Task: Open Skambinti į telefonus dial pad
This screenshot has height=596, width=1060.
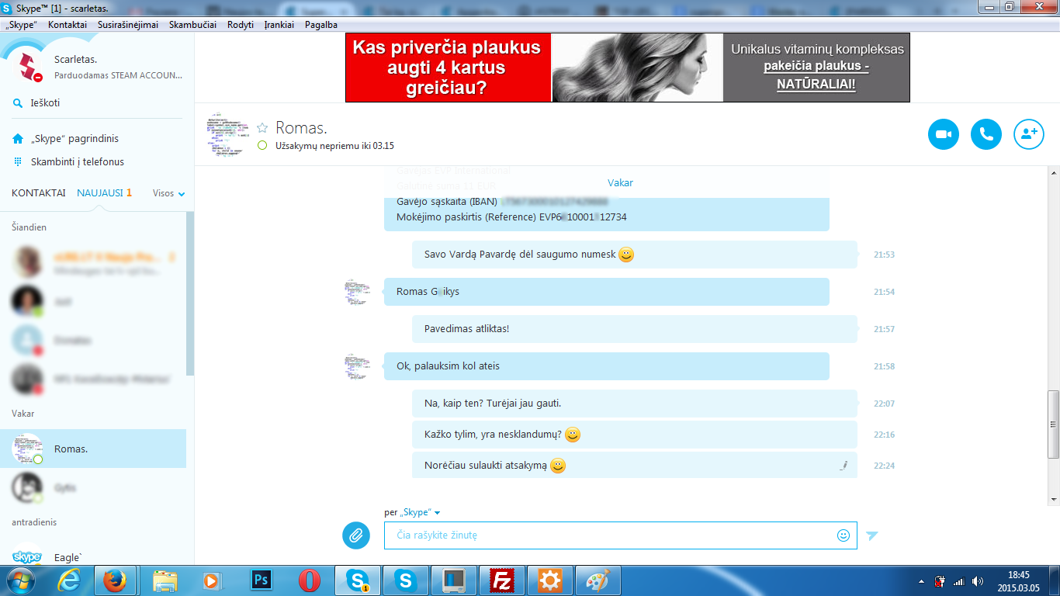Action: pyautogui.click(x=77, y=162)
